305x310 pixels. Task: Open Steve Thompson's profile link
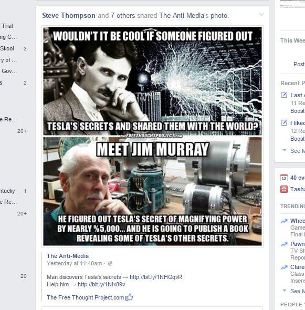point(69,15)
